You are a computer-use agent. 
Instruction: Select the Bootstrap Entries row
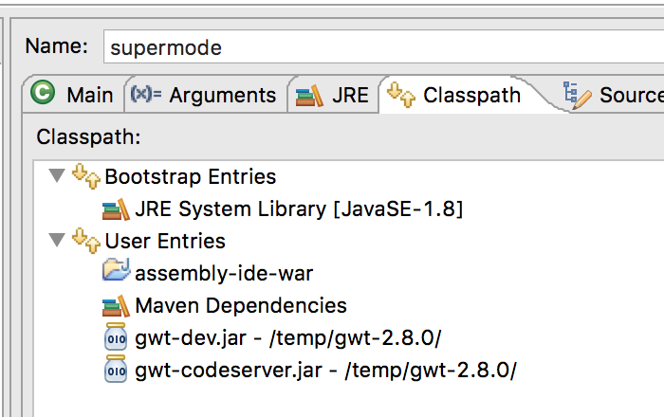tap(190, 177)
